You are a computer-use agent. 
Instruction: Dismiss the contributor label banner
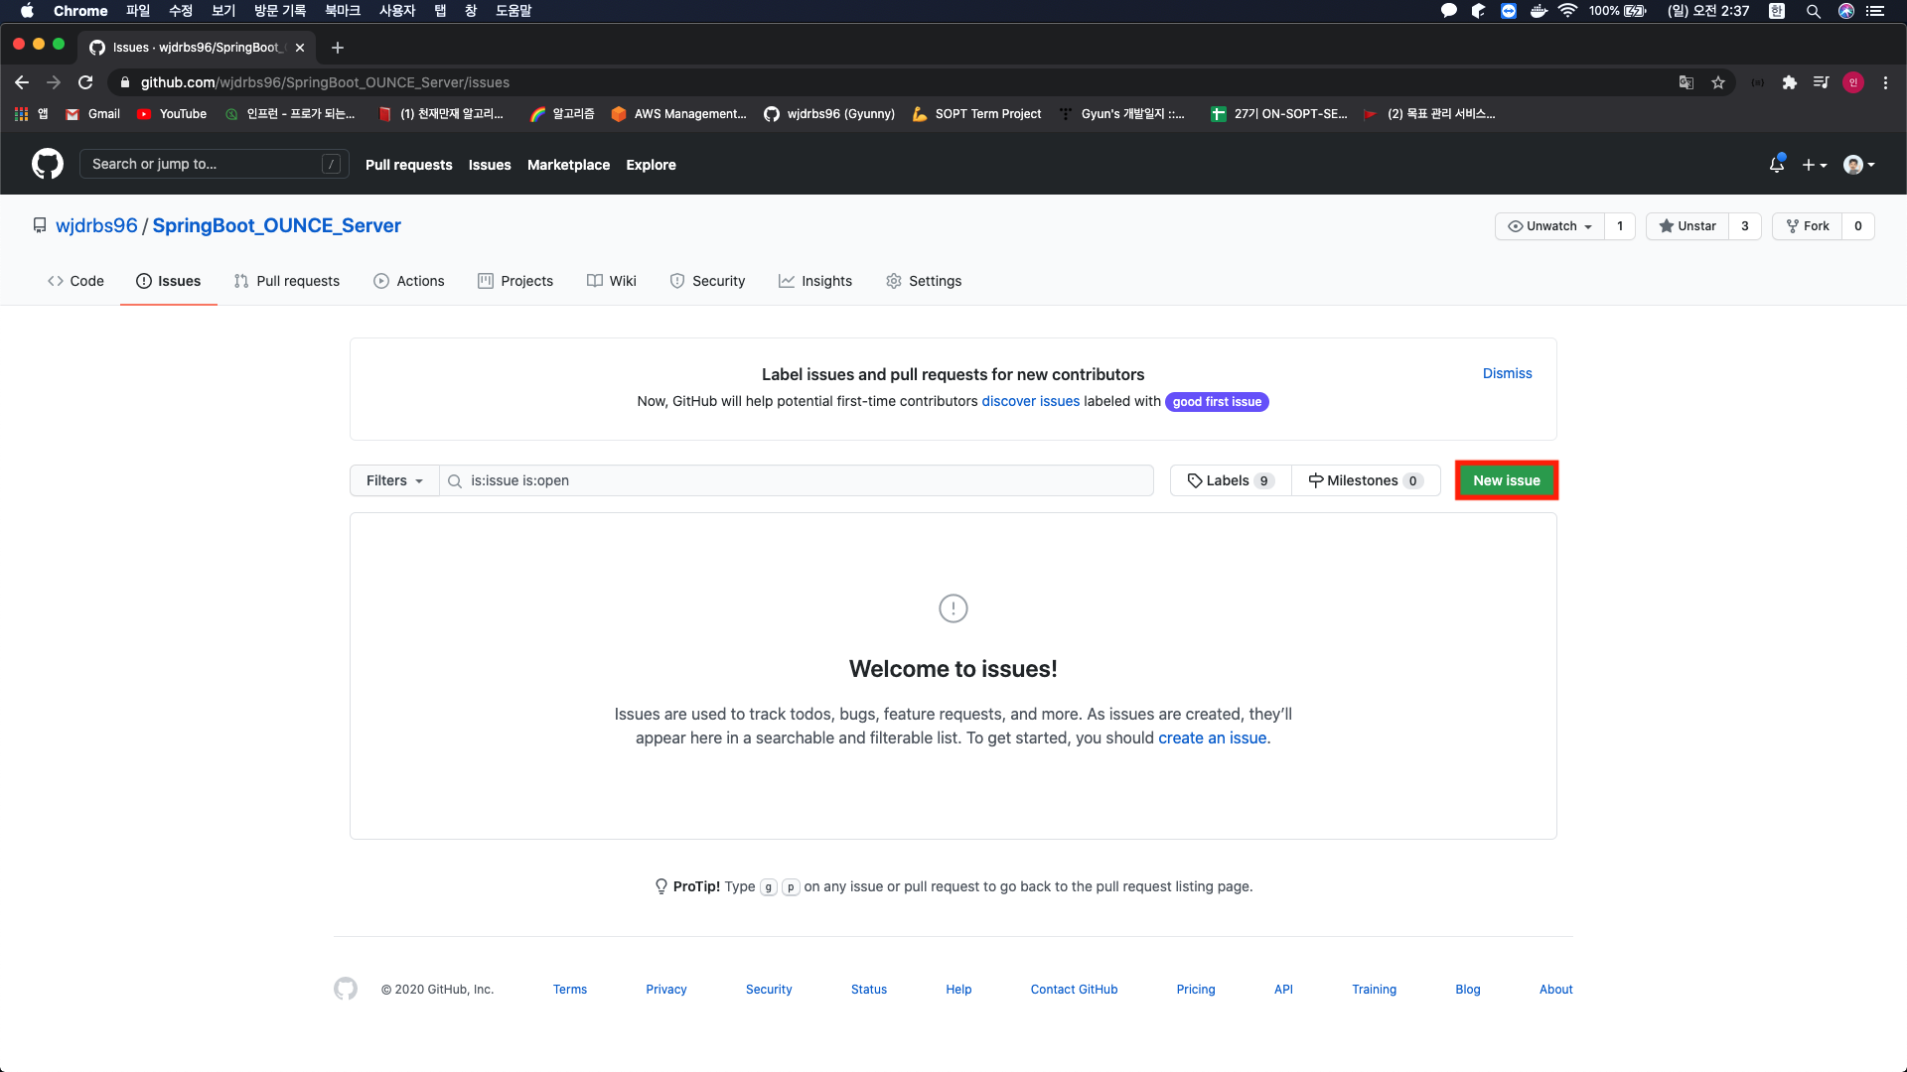tap(1507, 373)
